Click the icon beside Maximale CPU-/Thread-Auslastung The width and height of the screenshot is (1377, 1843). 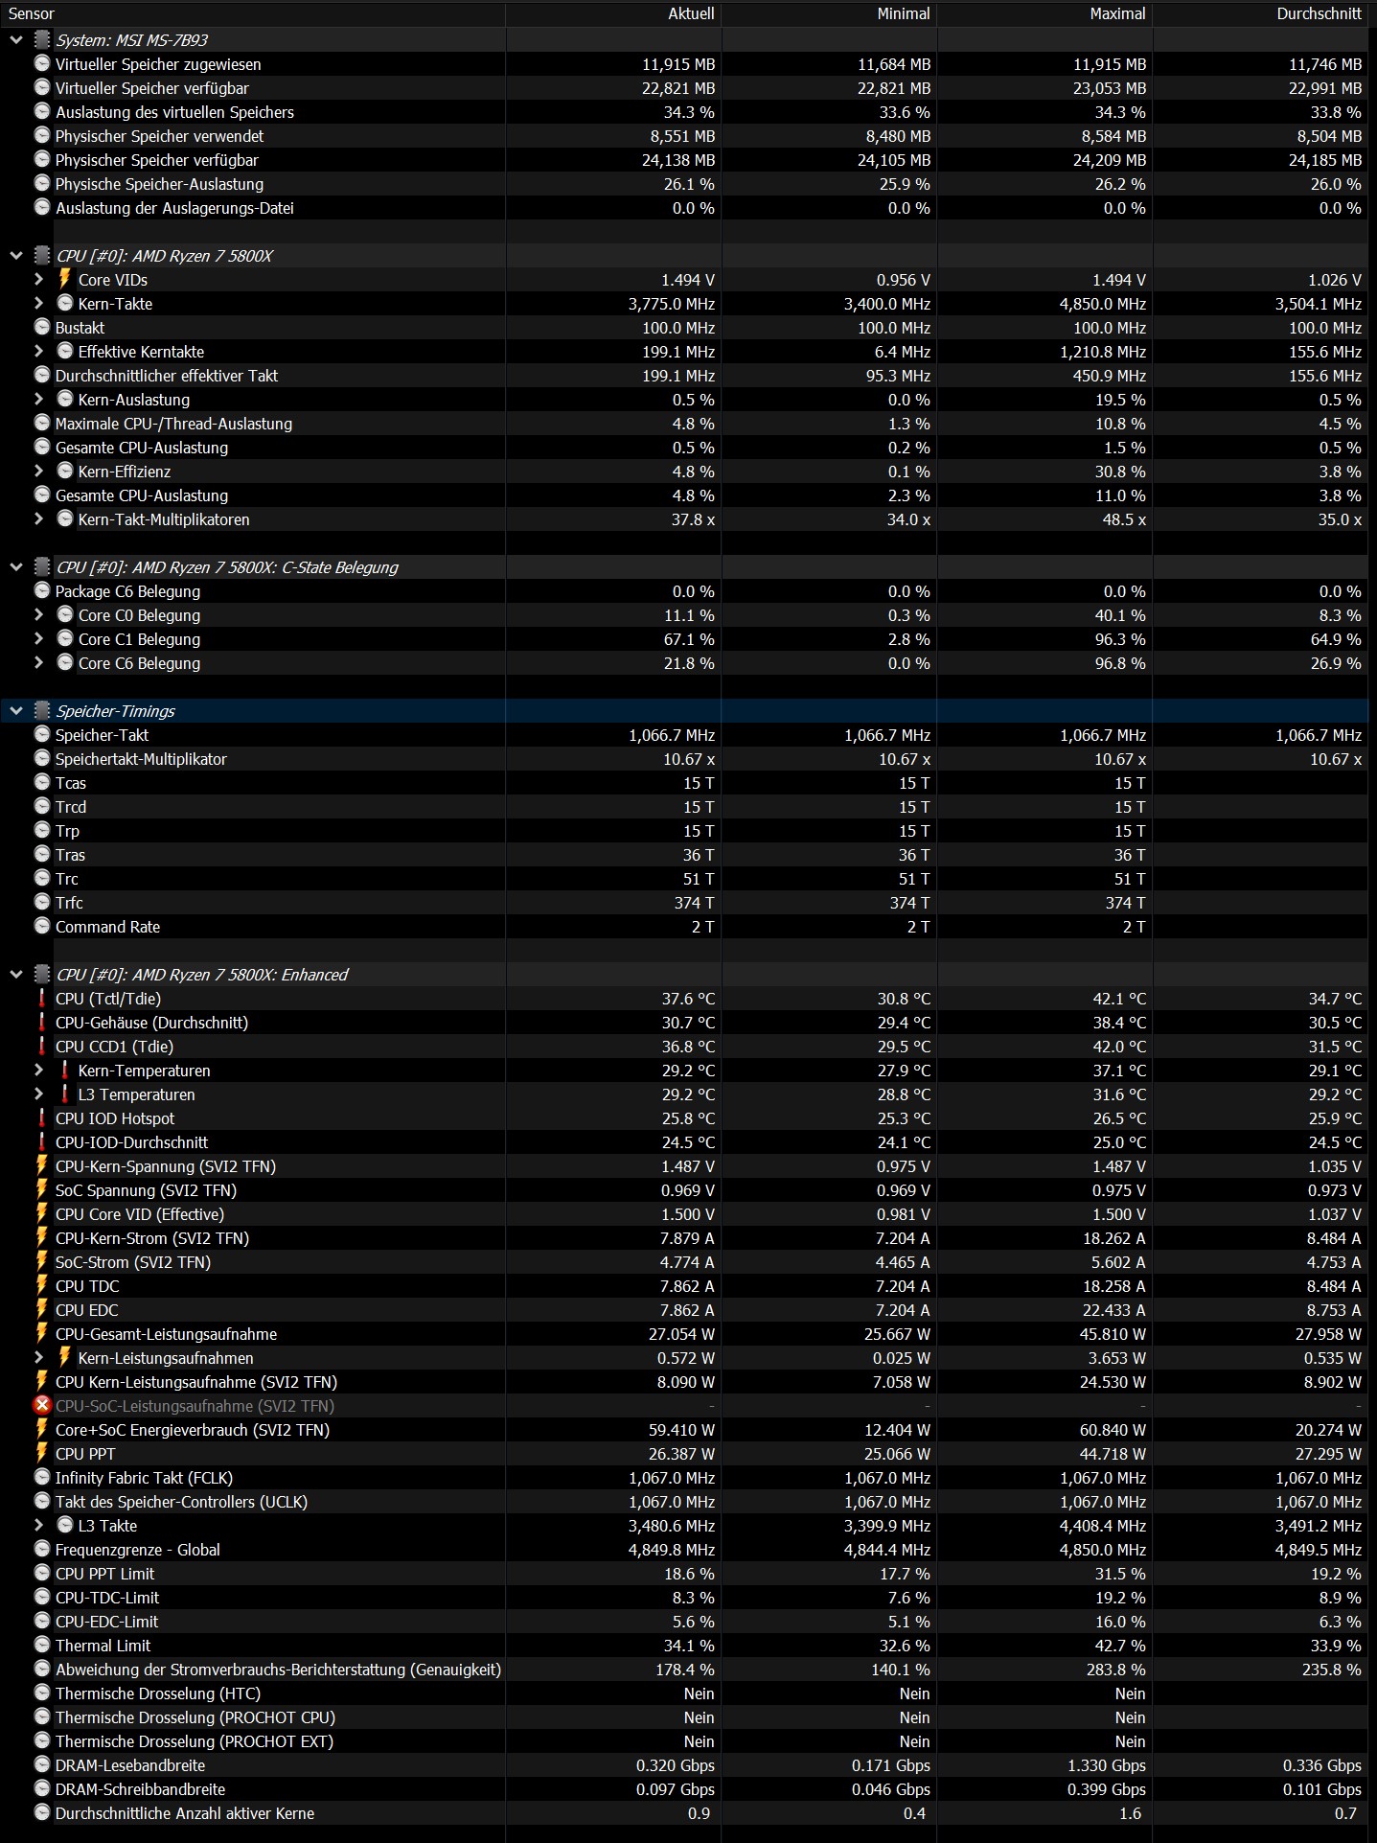pos(42,423)
